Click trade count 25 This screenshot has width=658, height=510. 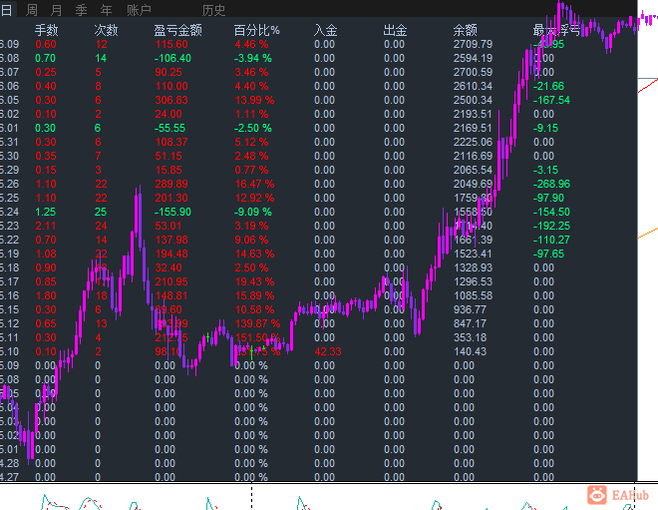point(101,212)
